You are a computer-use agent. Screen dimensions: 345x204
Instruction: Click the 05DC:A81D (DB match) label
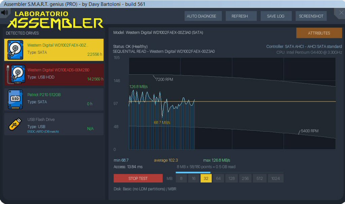coord(43,131)
